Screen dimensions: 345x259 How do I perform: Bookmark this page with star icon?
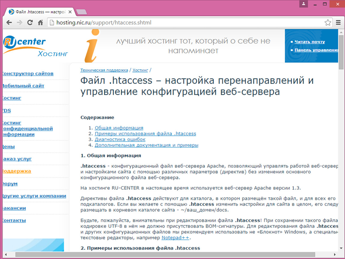pos(328,22)
